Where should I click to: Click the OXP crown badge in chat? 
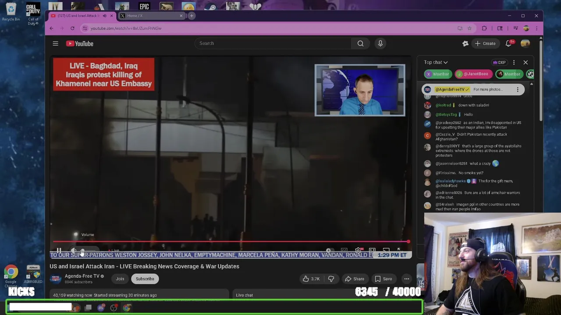[499, 62]
